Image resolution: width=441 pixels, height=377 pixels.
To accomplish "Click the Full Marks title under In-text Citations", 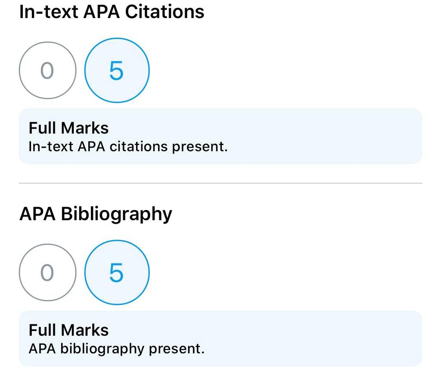I will click(x=68, y=128).
